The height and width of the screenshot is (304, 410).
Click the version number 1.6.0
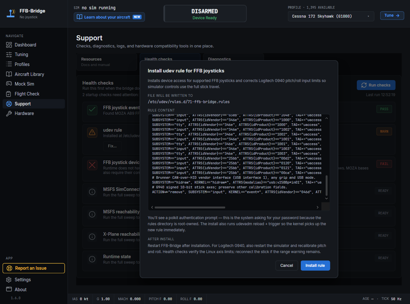pyautogui.click(x=16, y=298)
